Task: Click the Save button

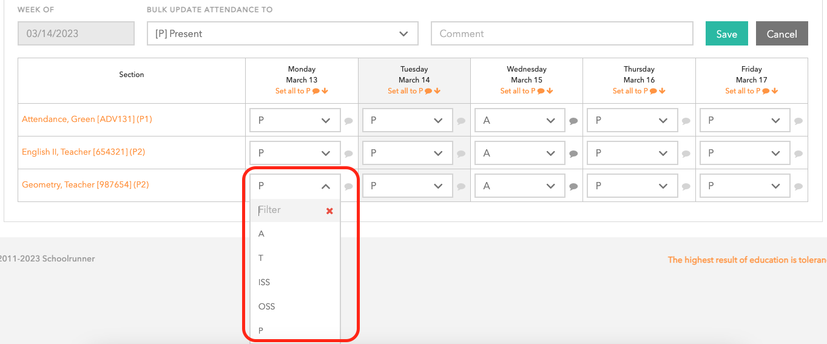Action: [x=726, y=34]
